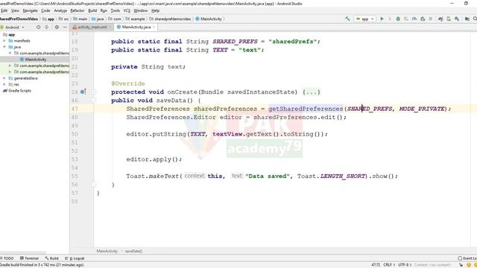Open Project Structure folder icon in toolbar
Image resolution: width=477 pixels, height=268 pixels.
tap(467, 19)
